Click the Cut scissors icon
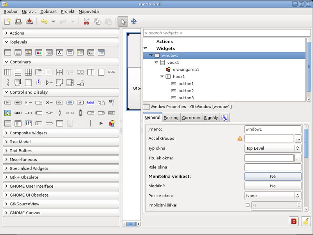Viewport: 313px width, 235px height. point(86,22)
